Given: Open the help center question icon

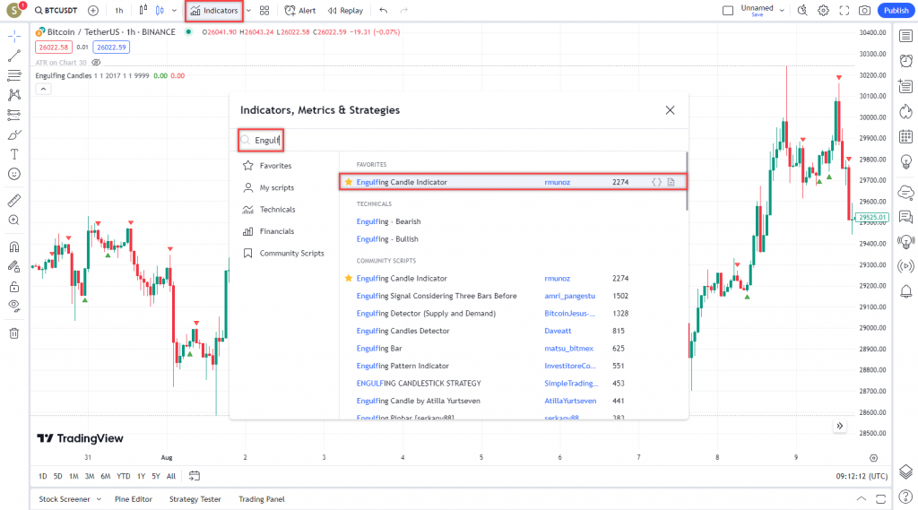Looking at the screenshot, I should [905, 497].
